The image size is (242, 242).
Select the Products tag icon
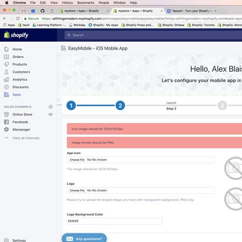6,64
